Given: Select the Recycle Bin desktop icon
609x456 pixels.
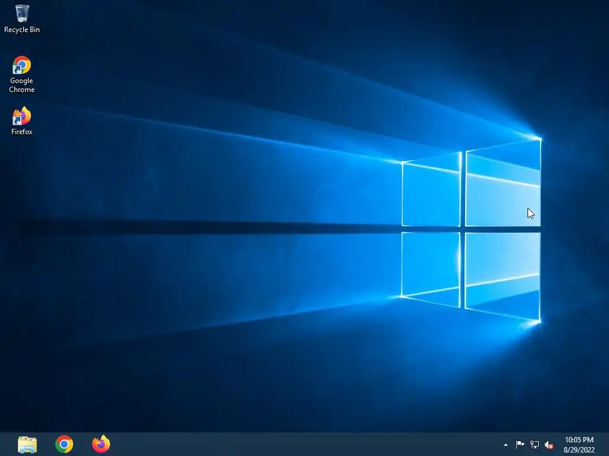Looking at the screenshot, I should pos(22,18).
